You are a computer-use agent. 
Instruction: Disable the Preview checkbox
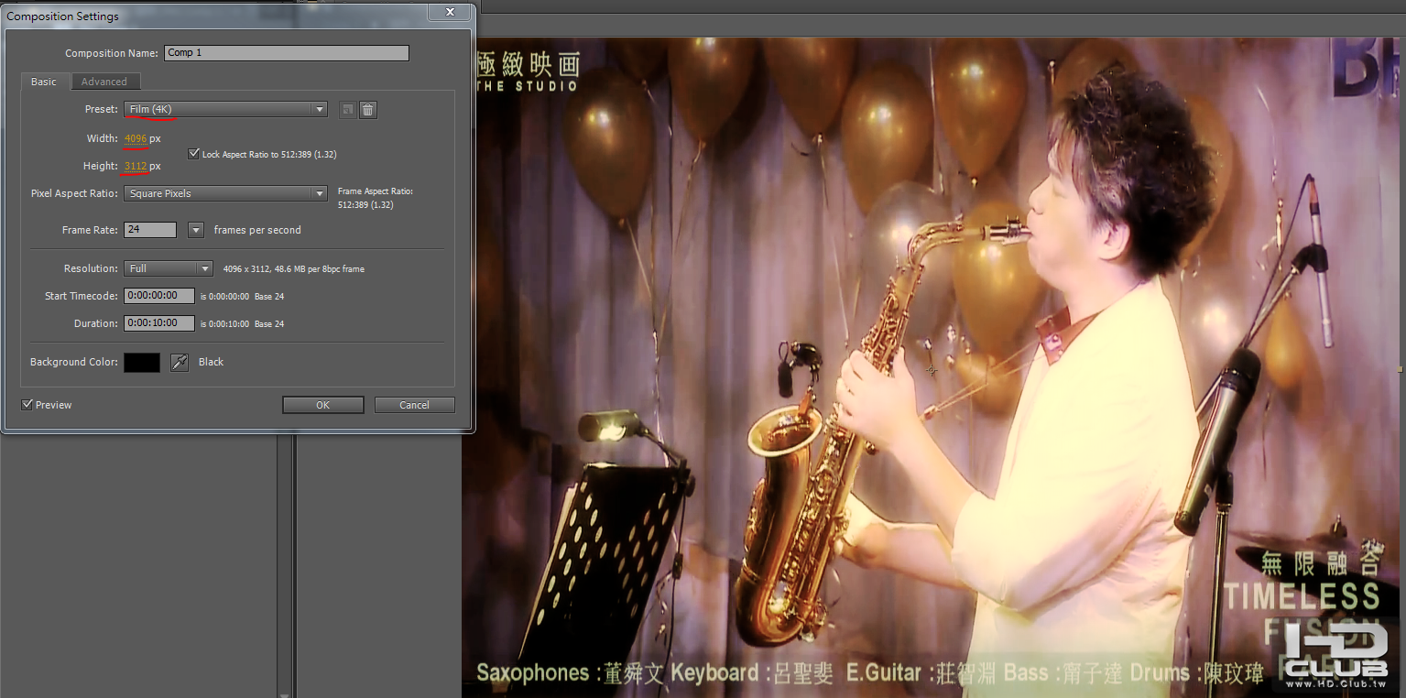[x=27, y=405]
